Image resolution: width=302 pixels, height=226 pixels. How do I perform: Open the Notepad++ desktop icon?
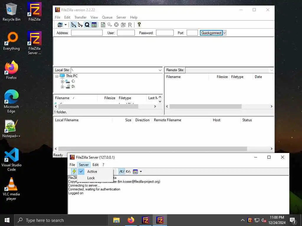pyautogui.click(x=12, y=129)
